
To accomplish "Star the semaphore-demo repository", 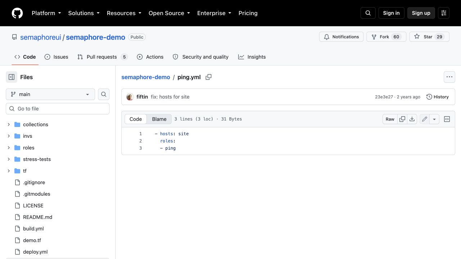I will point(429,37).
